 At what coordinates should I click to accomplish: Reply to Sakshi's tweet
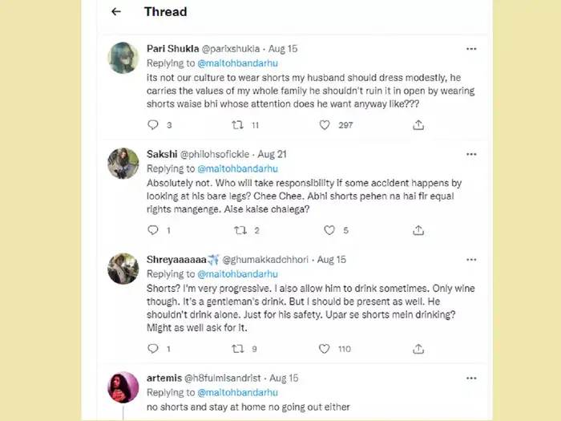(x=154, y=230)
